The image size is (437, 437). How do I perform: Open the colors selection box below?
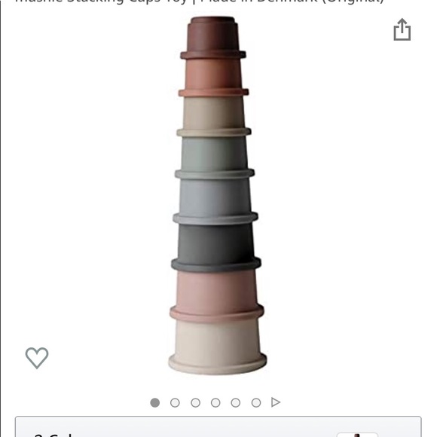coord(218,426)
